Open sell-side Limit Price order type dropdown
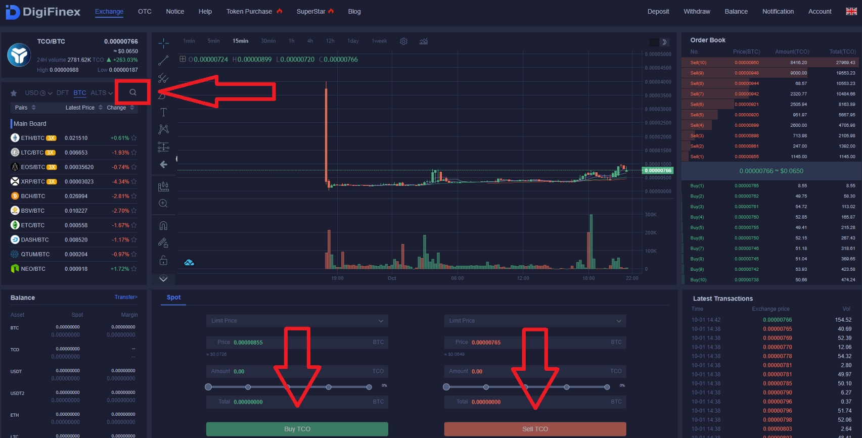 (535, 321)
